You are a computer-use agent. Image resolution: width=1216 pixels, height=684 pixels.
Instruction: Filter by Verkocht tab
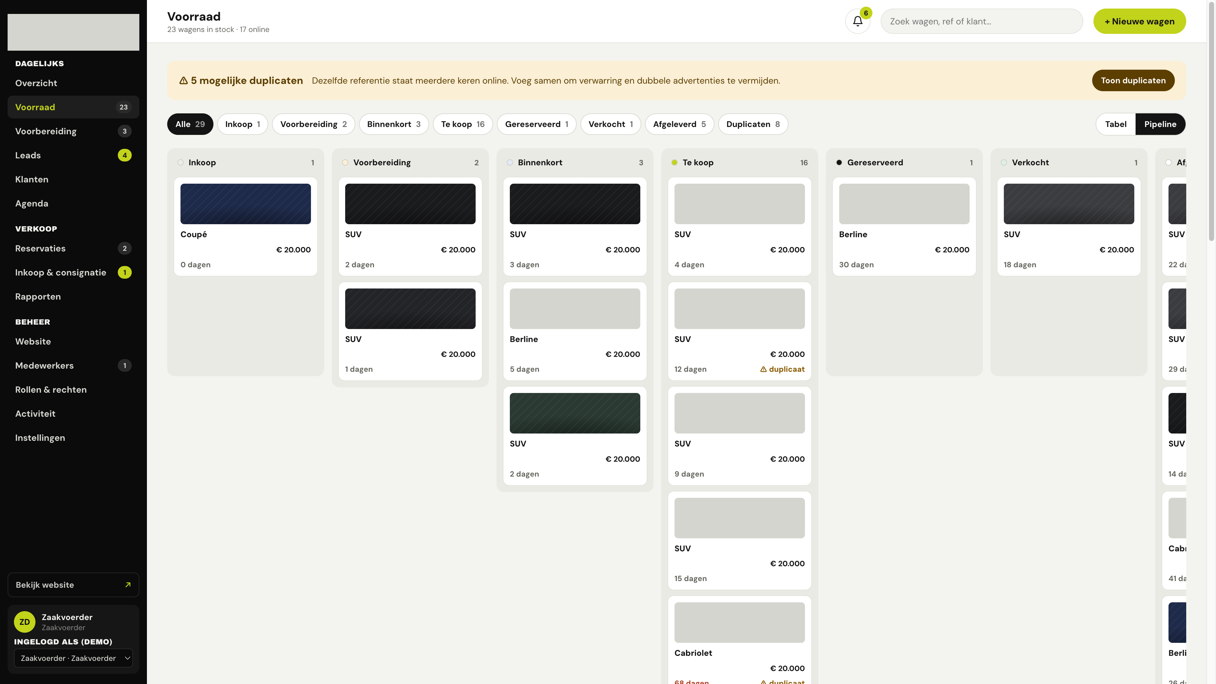(x=610, y=124)
